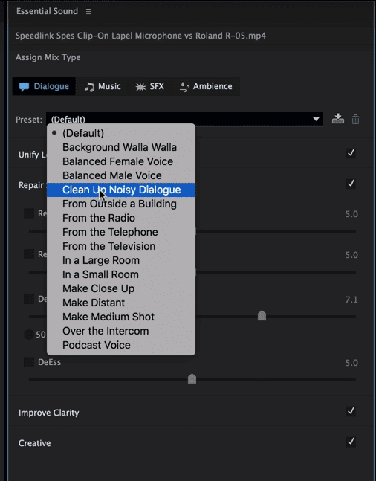Choose Clean Up Noisy Dialogue preset
The height and width of the screenshot is (481, 376).
pos(121,190)
